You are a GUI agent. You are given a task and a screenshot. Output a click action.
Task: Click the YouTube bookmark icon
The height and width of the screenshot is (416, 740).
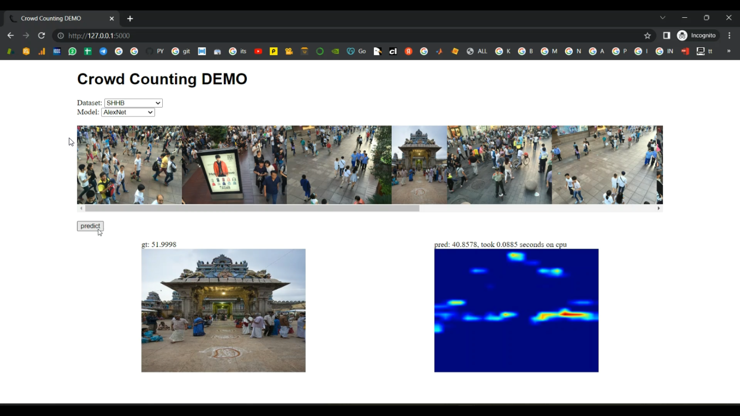coord(258,51)
